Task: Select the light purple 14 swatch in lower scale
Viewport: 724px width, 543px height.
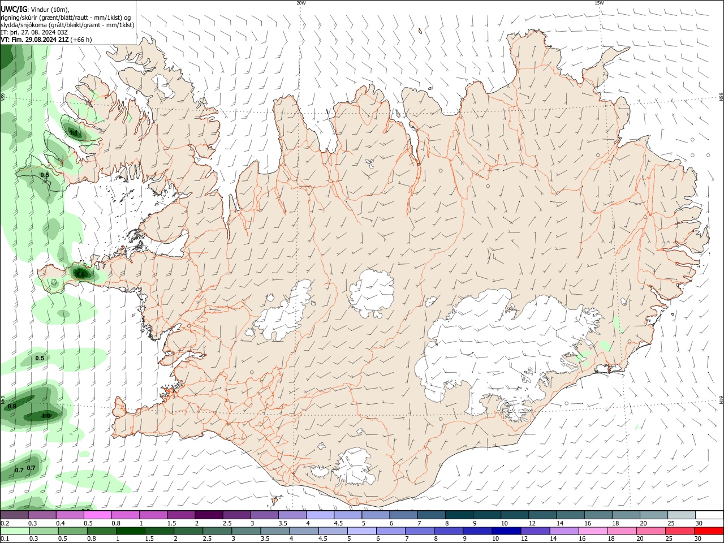Action: click(x=563, y=531)
